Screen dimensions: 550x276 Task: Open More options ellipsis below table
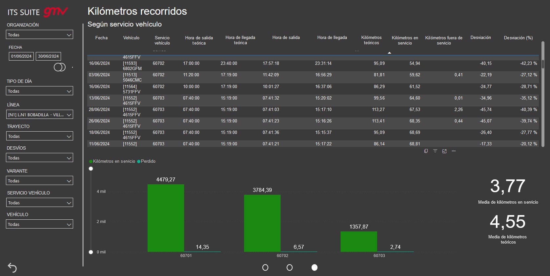(x=454, y=151)
